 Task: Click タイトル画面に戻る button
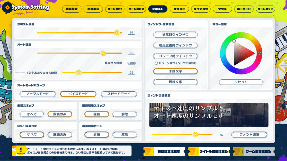click(x=209, y=152)
